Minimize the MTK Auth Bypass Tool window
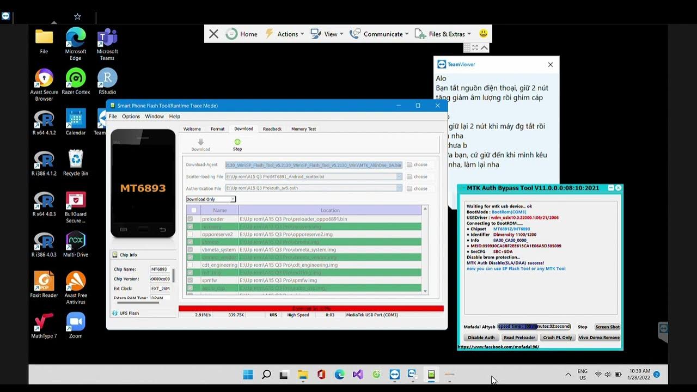This screenshot has width=697, height=392. pyautogui.click(x=610, y=188)
